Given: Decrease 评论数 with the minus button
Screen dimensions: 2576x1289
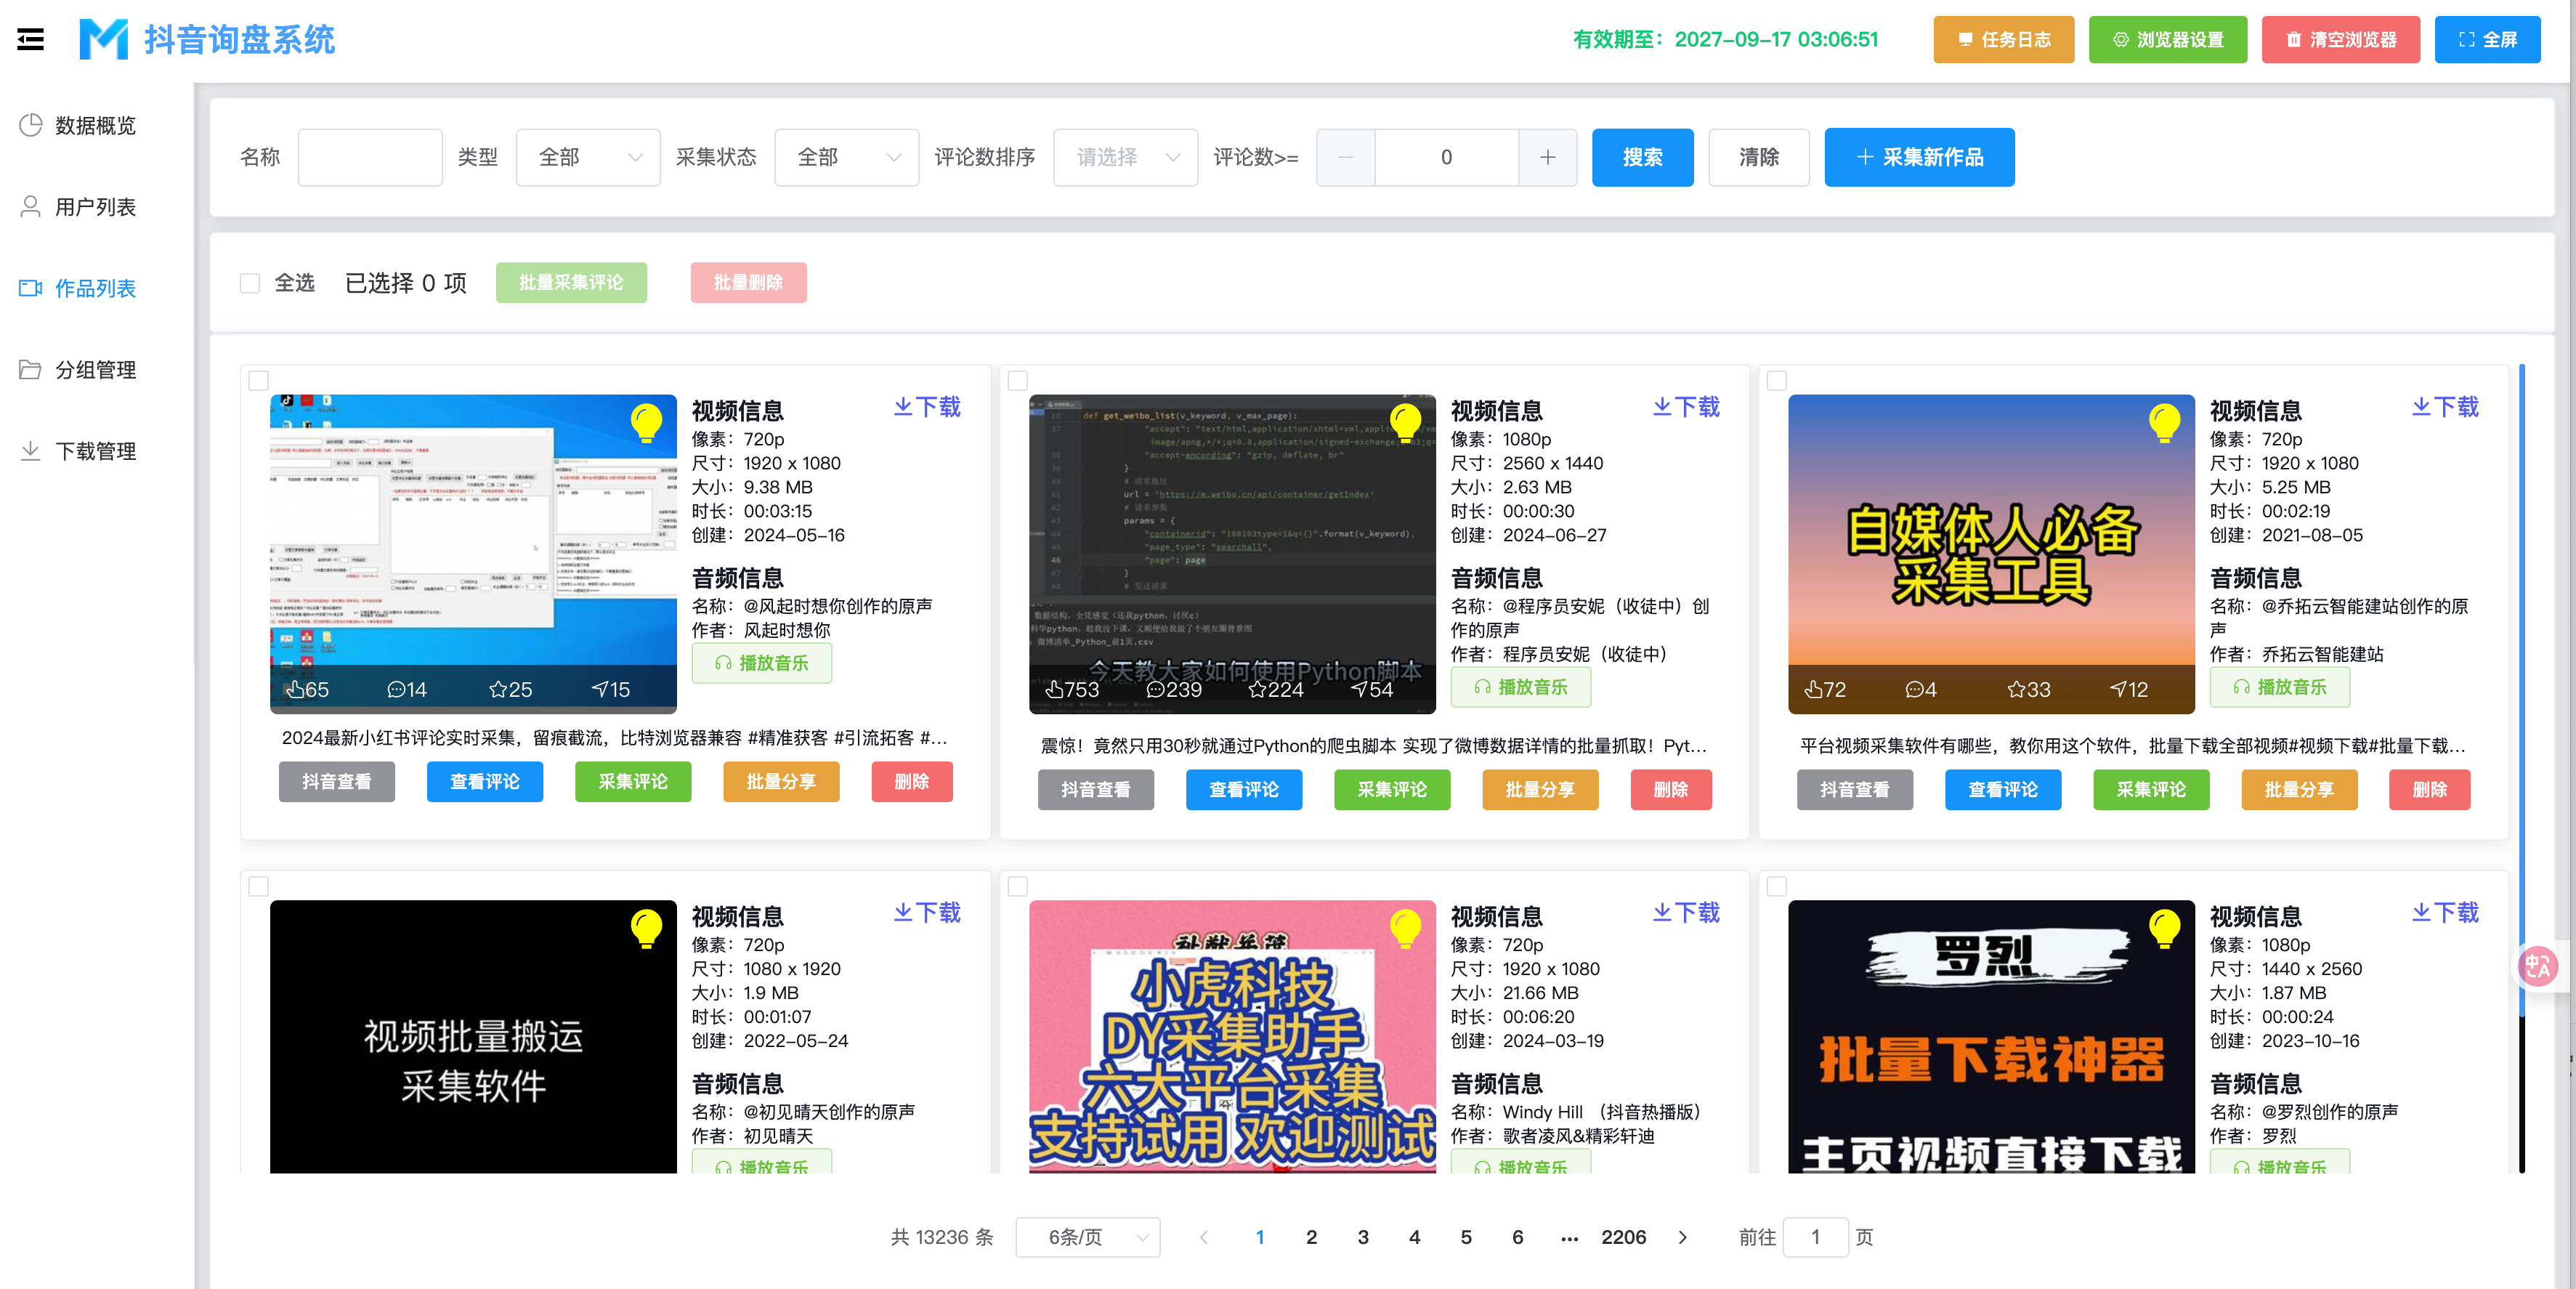Looking at the screenshot, I should 1346,157.
